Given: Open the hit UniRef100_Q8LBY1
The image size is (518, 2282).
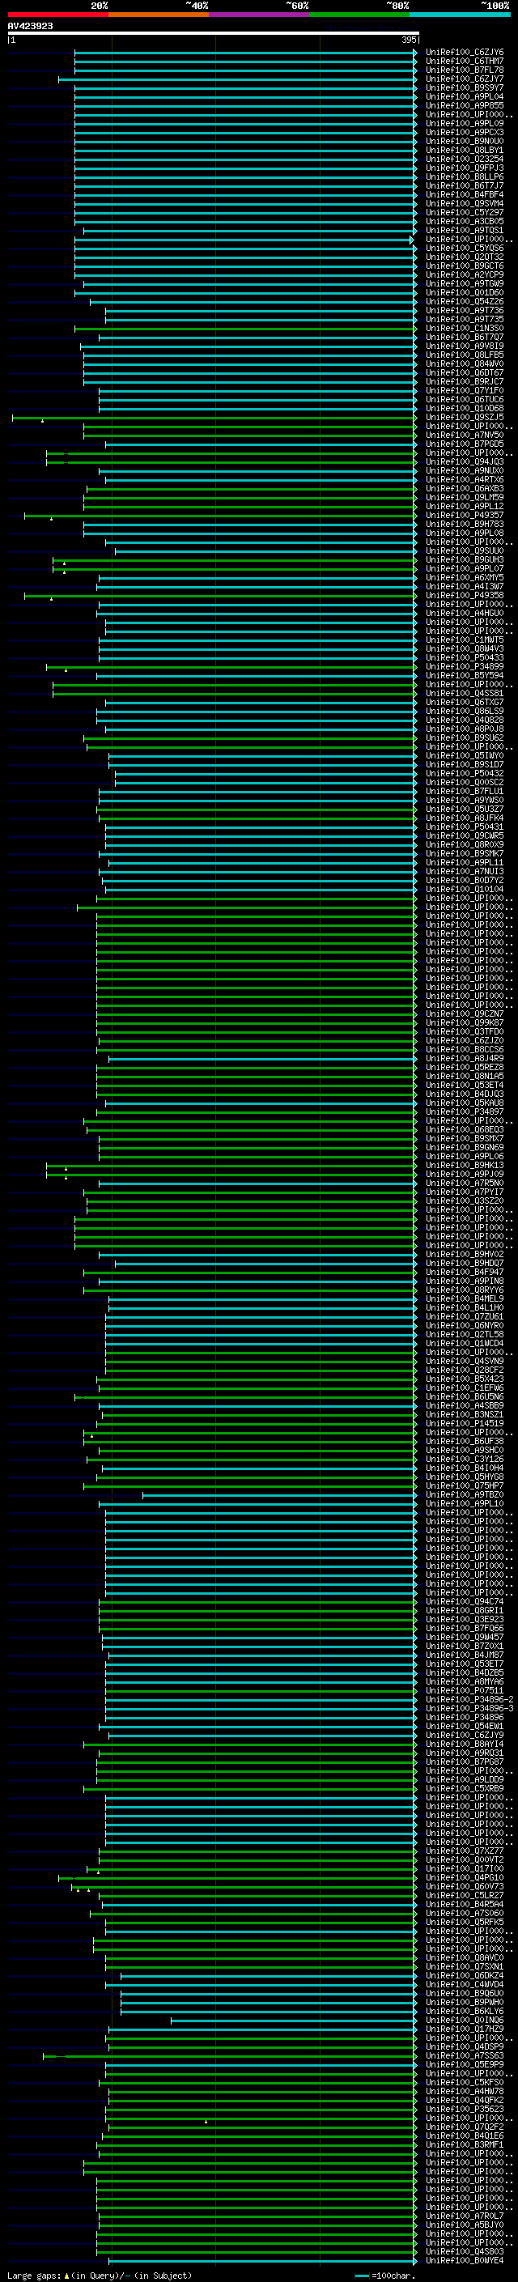Looking at the screenshot, I should [465, 151].
